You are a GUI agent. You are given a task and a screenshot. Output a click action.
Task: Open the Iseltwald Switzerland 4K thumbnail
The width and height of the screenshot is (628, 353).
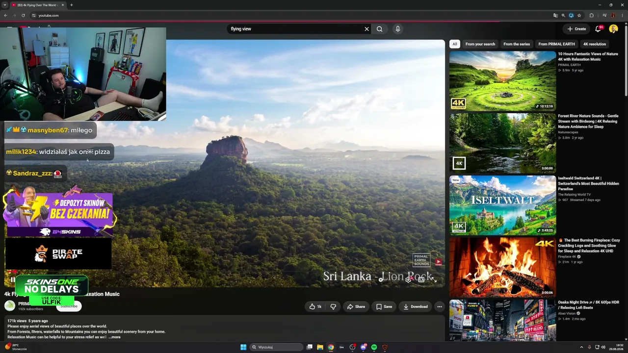click(502, 205)
